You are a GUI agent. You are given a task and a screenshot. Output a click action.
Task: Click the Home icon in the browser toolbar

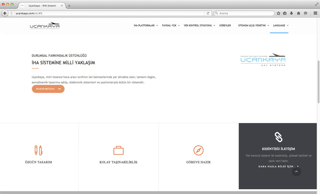click(x=298, y=13)
